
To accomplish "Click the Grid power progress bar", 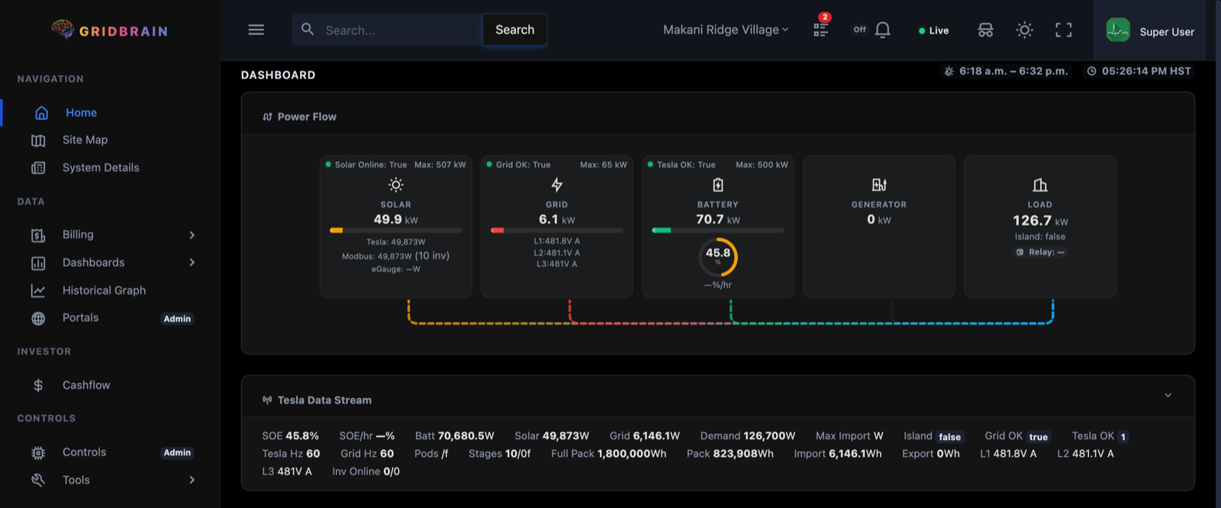I will (x=557, y=230).
